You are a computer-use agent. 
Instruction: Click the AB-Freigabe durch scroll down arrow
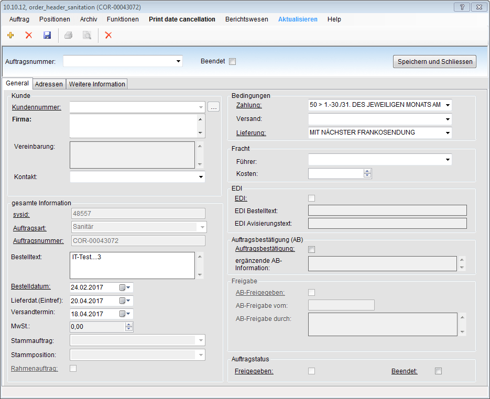click(x=463, y=332)
